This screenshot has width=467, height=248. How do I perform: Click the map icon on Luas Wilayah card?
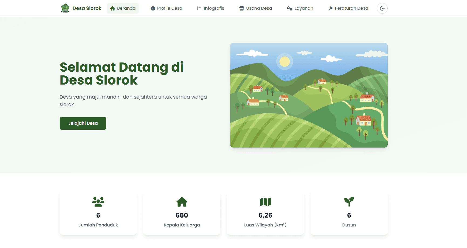(265, 202)
